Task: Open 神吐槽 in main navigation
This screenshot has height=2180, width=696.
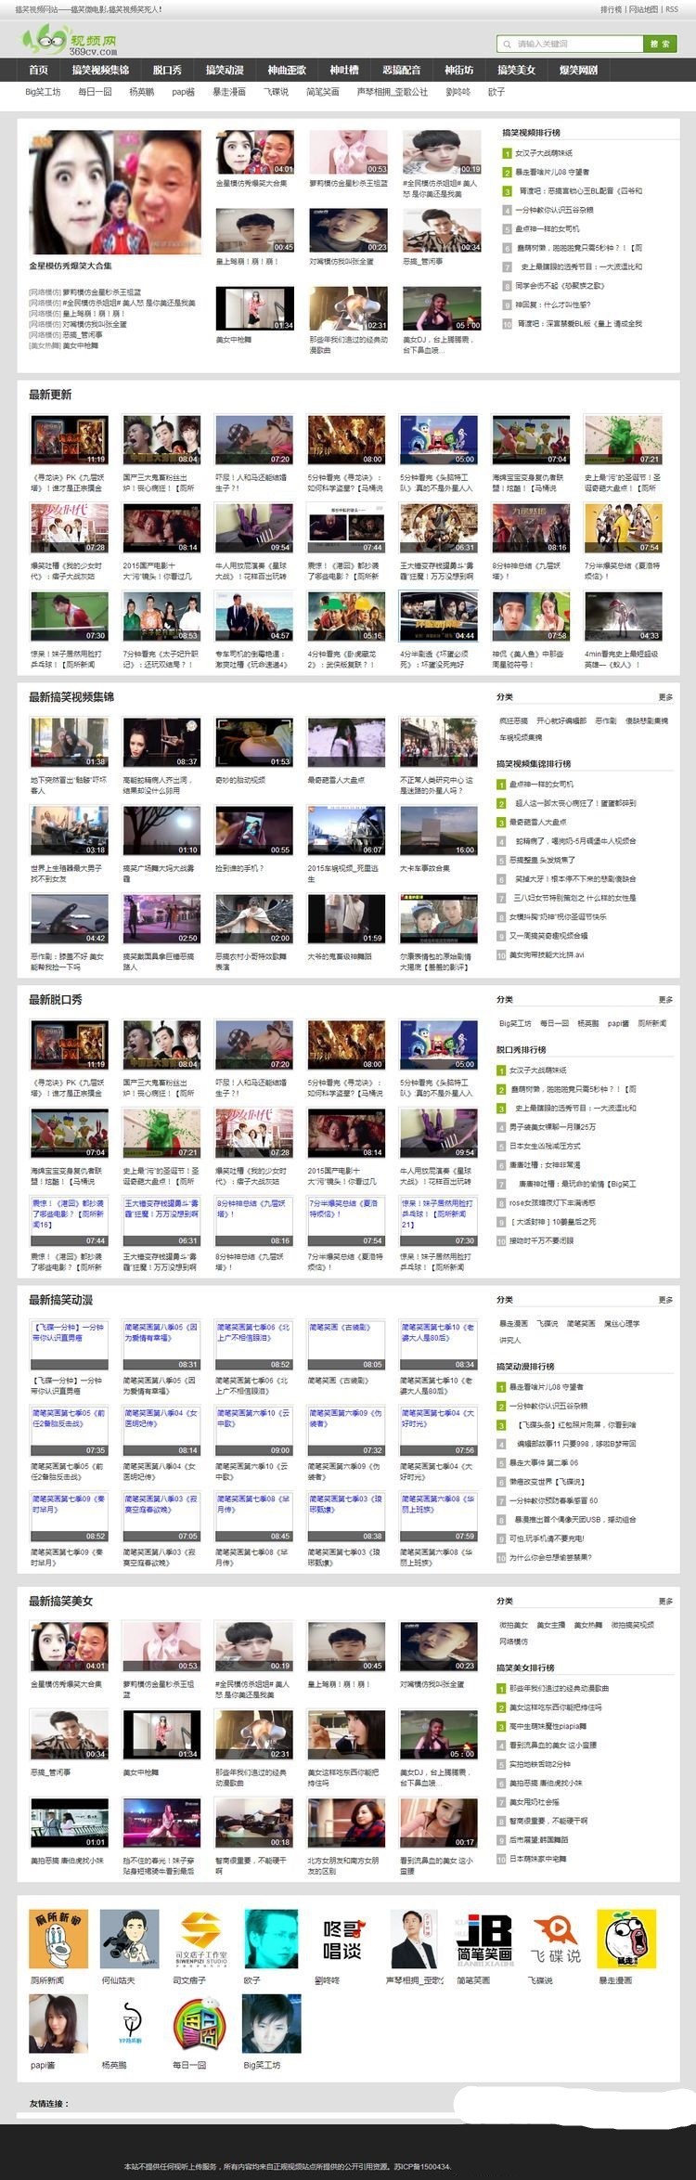Action: click(344, 70)
